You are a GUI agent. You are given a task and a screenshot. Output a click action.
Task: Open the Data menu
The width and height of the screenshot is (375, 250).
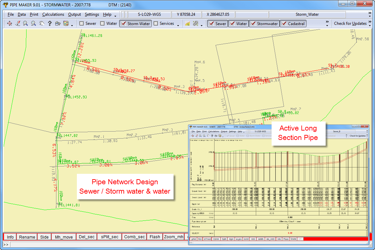coord(22,14)
